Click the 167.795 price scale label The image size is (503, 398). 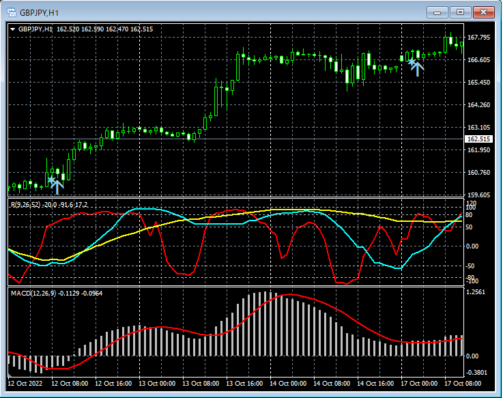[x=478, y=38]
